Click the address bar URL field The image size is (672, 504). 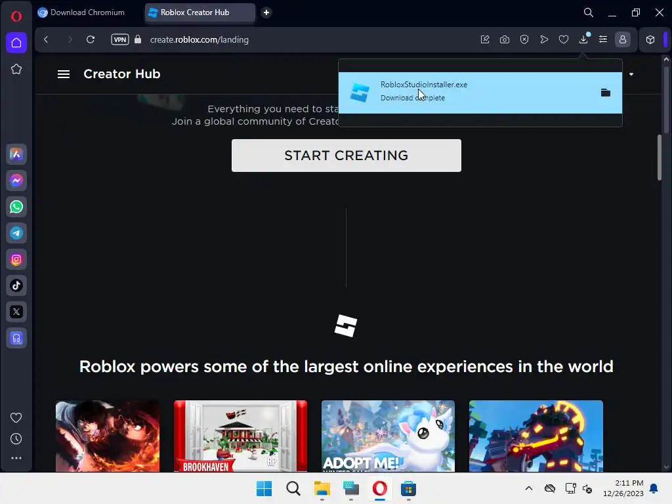tap(199, 39)
